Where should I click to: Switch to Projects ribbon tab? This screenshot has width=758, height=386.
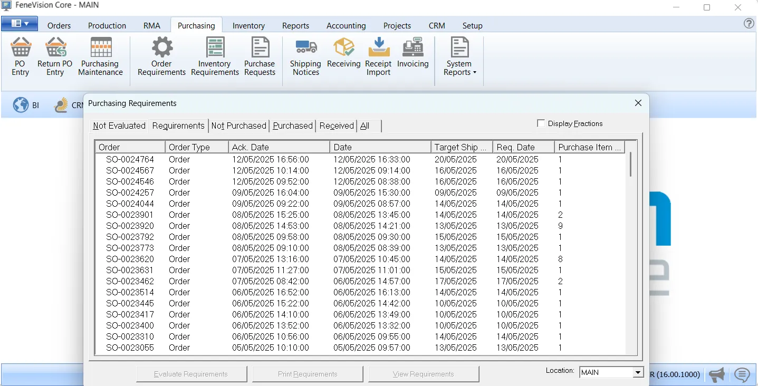pos(397,25)
